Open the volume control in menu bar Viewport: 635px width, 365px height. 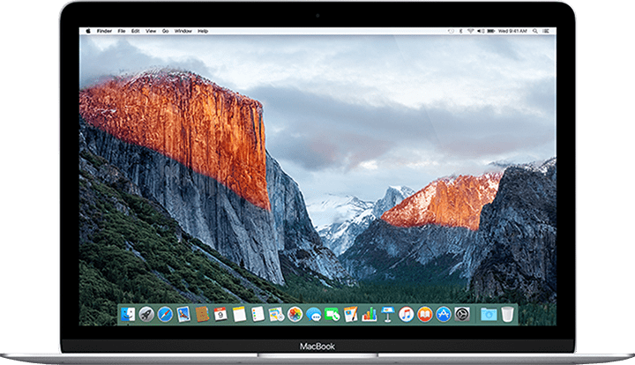pos(481,31)
